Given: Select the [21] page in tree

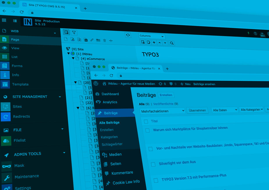Looking at the screenshot, I should click(88, 98).
